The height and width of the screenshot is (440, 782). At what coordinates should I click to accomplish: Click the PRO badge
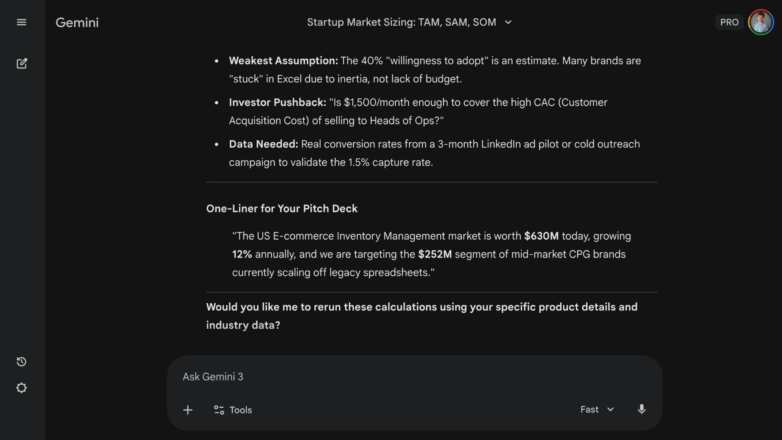coord(729,22)
